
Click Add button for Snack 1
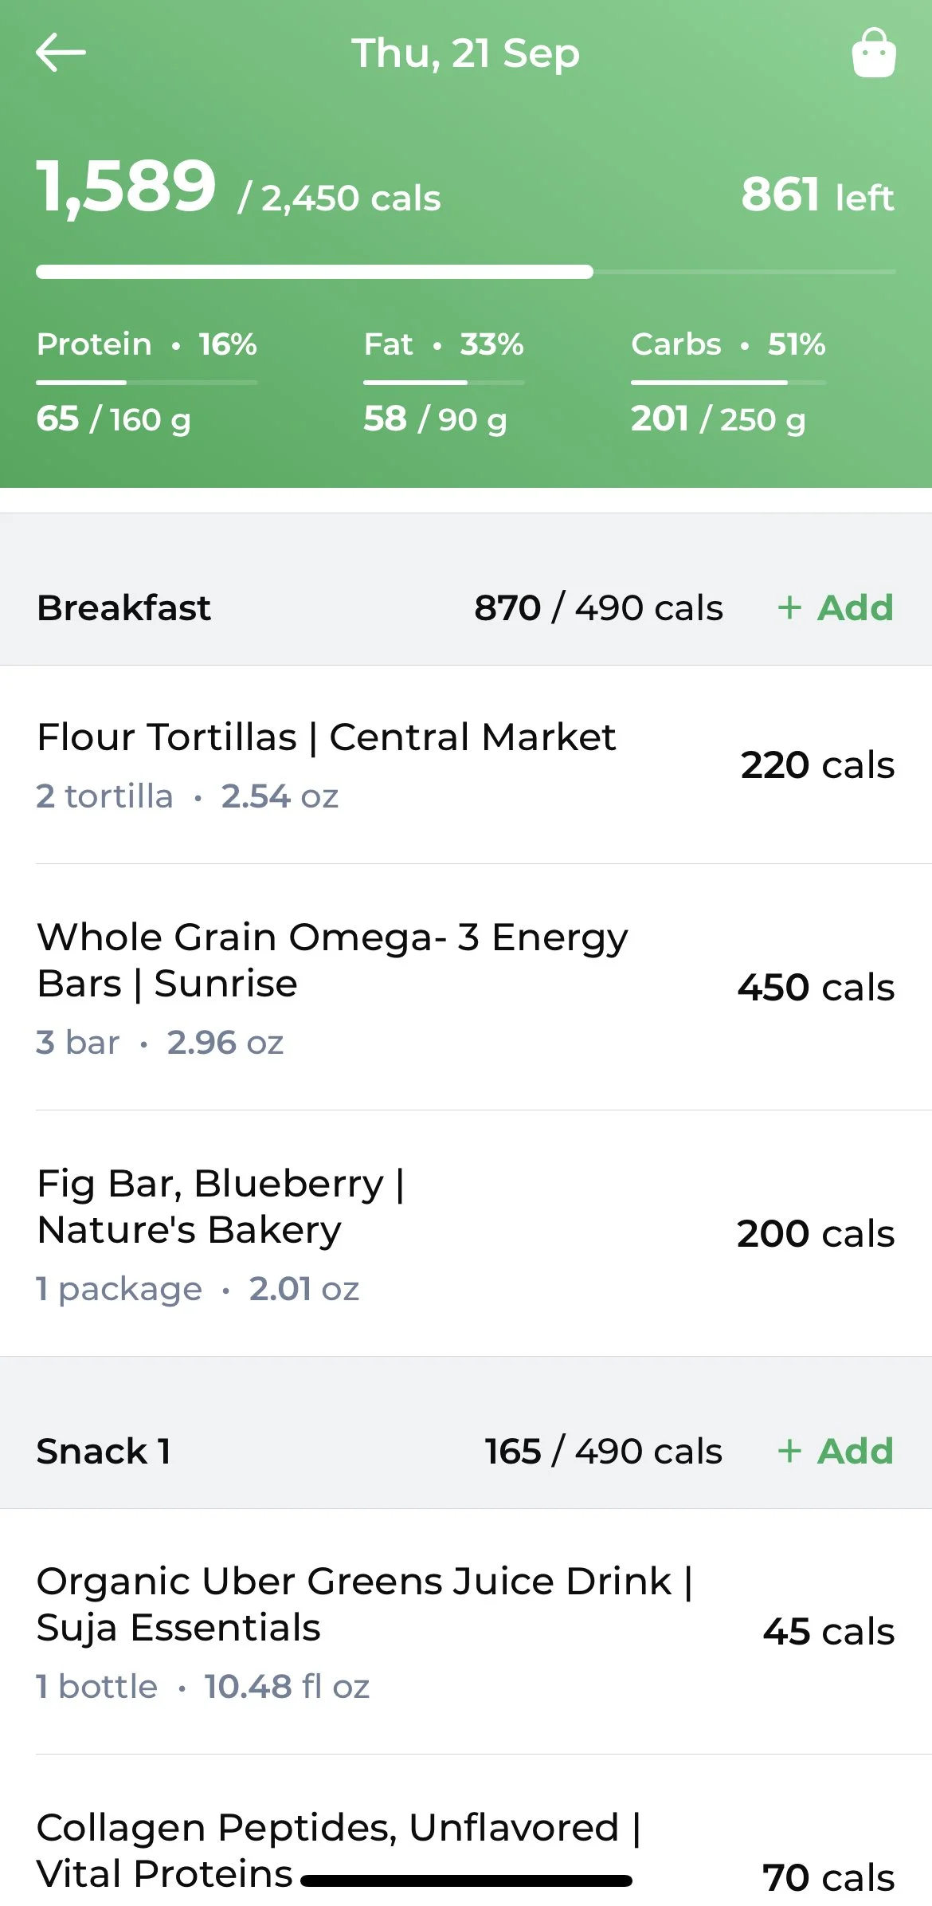tap(855, 1451)
